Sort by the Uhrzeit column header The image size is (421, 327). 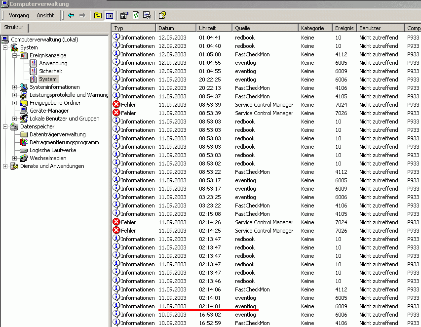214,28
